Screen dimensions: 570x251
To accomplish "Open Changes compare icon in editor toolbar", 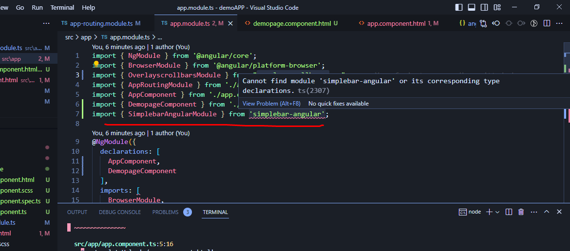I will click(x=483, y=23).
